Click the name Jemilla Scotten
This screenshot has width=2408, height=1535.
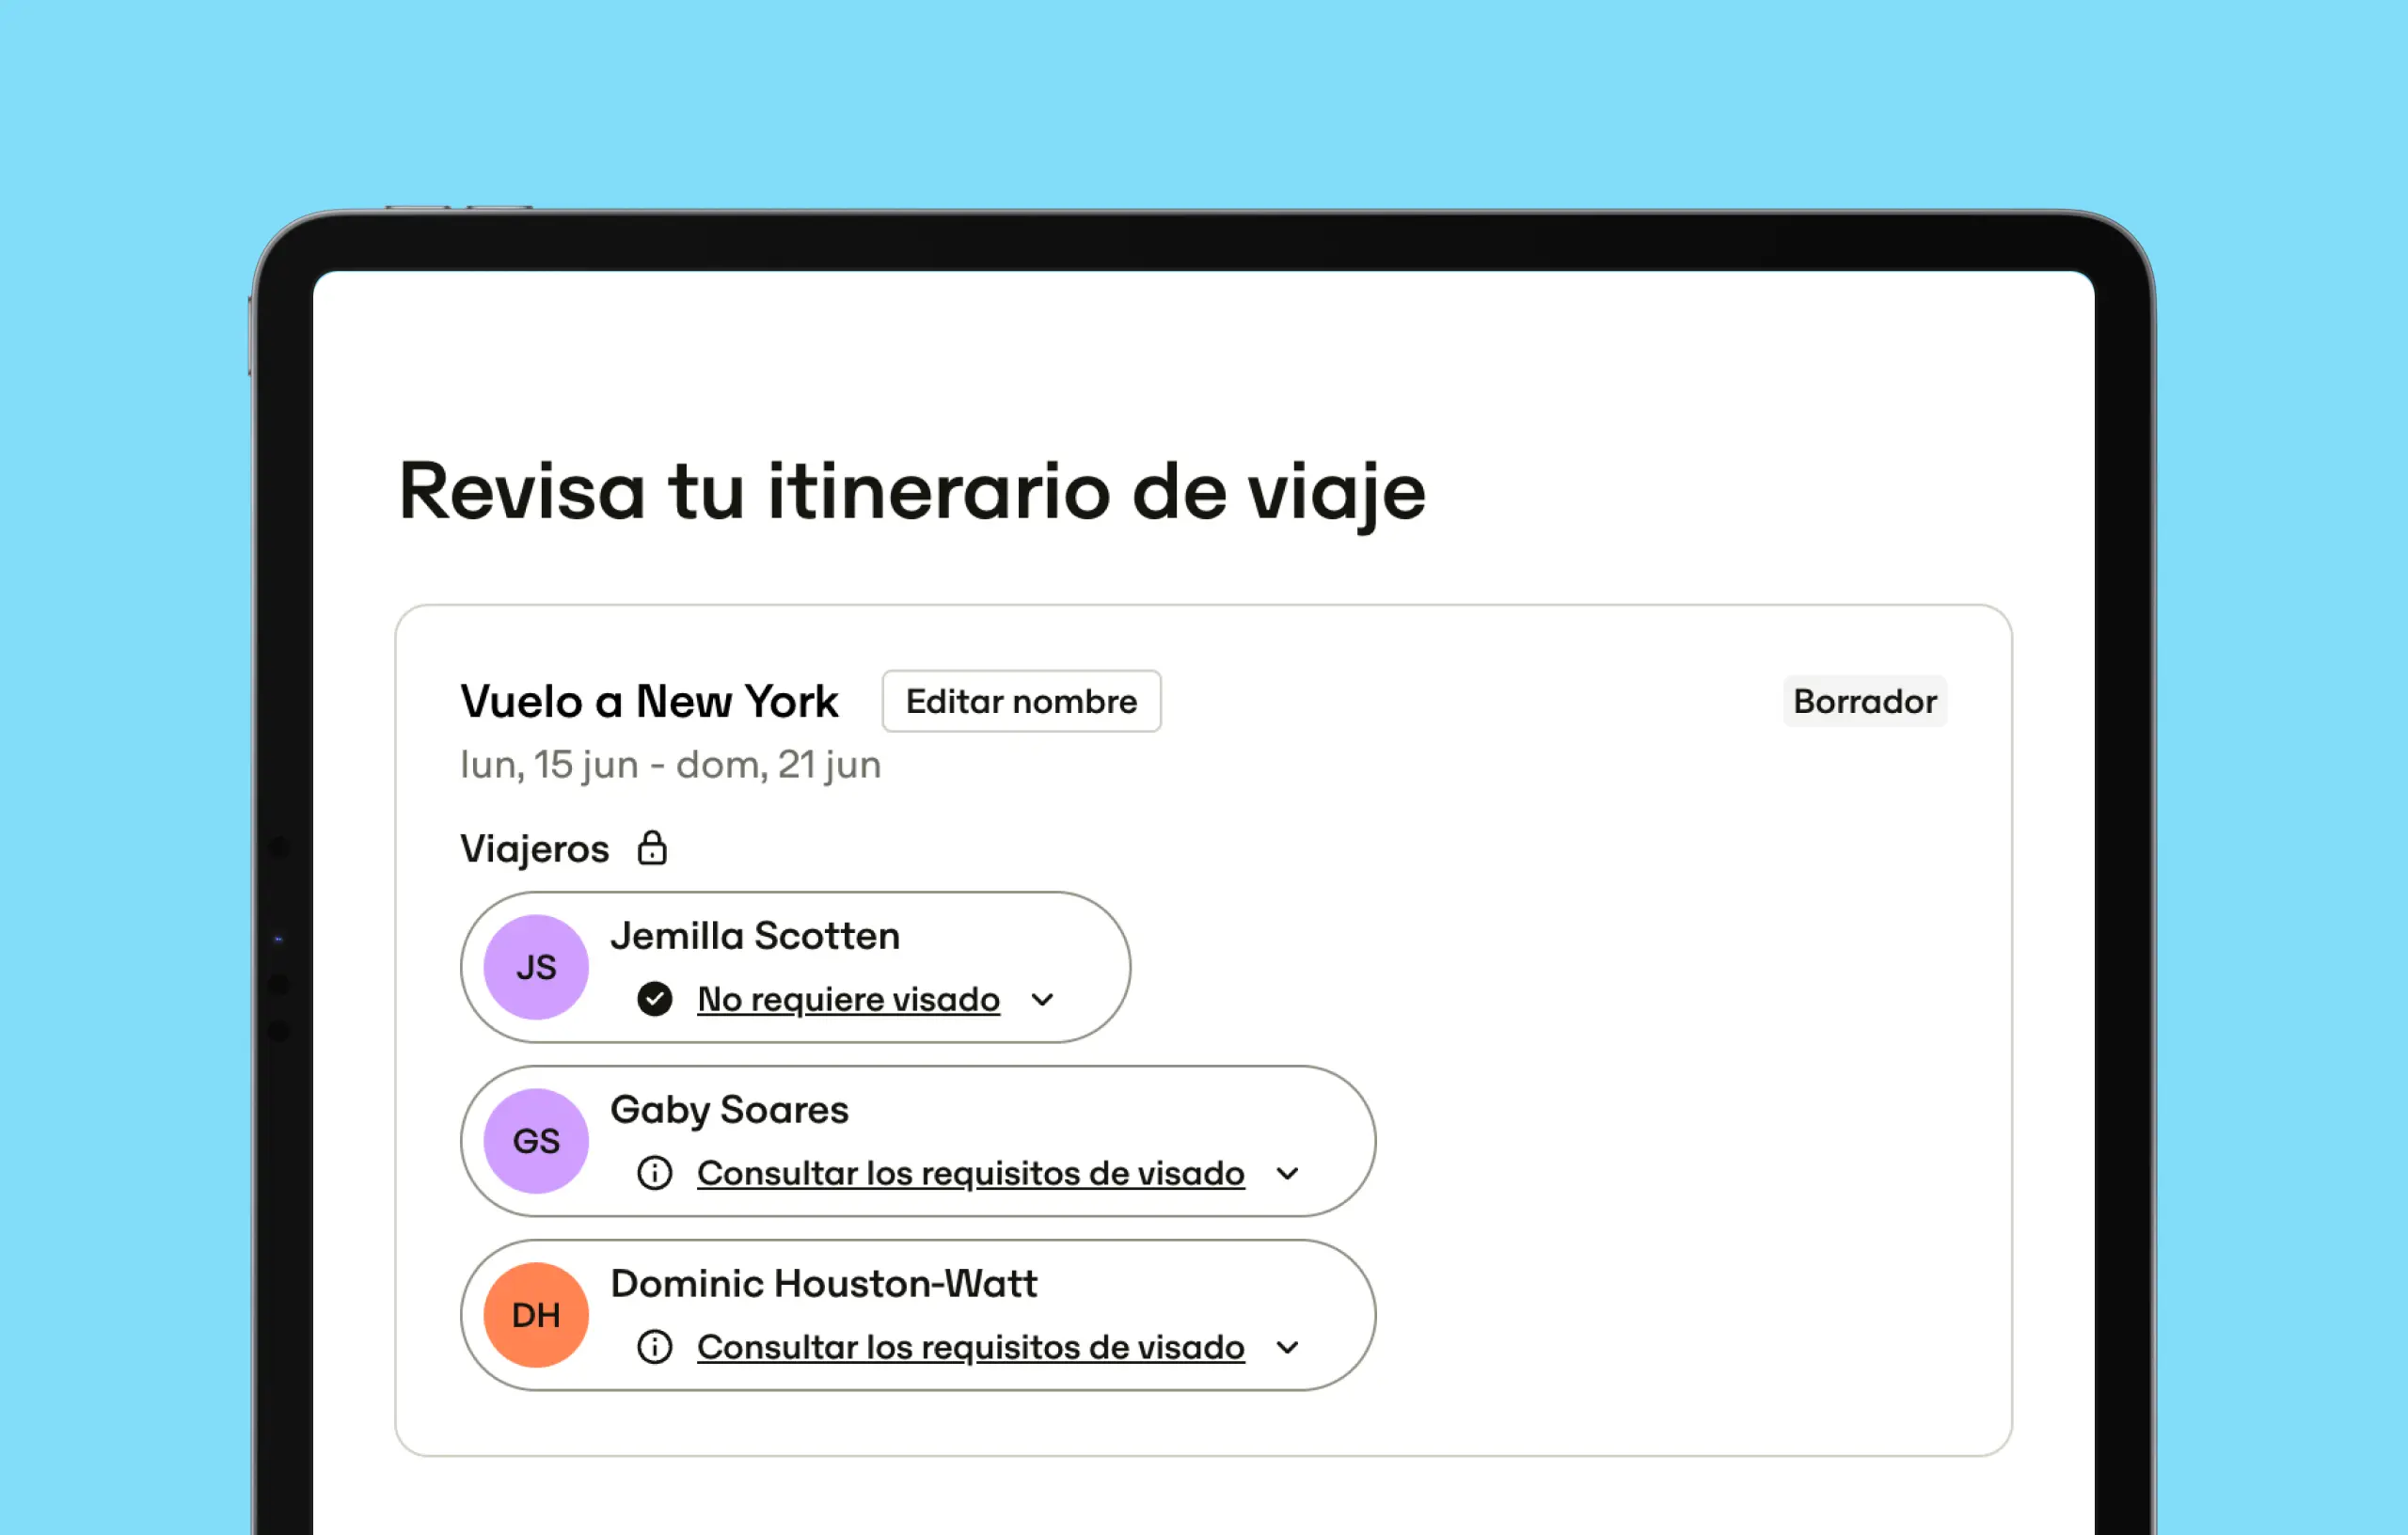pos(755,936)
